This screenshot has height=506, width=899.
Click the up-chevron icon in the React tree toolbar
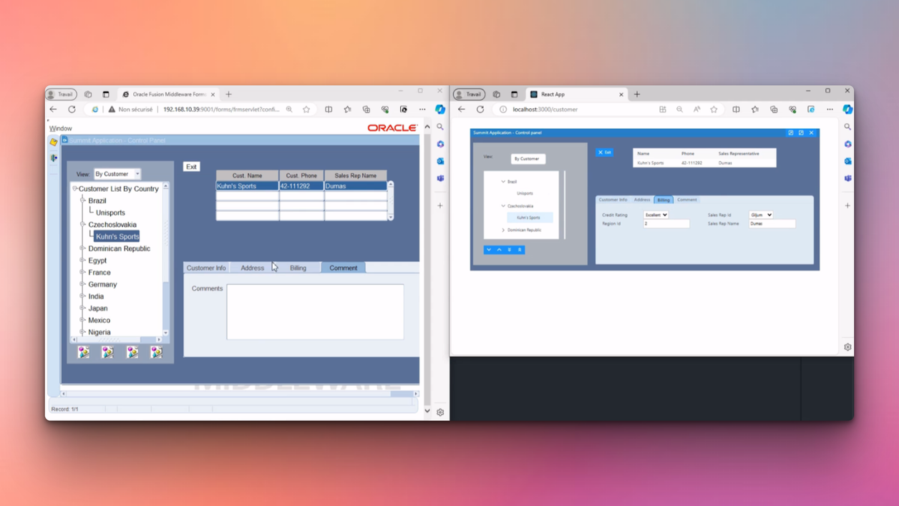[x=499, y=249]
